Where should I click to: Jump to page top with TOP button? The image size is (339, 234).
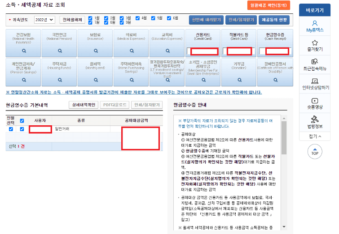(x=315, y=152)
